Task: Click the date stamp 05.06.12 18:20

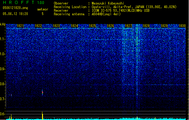Action: point(15,14)
